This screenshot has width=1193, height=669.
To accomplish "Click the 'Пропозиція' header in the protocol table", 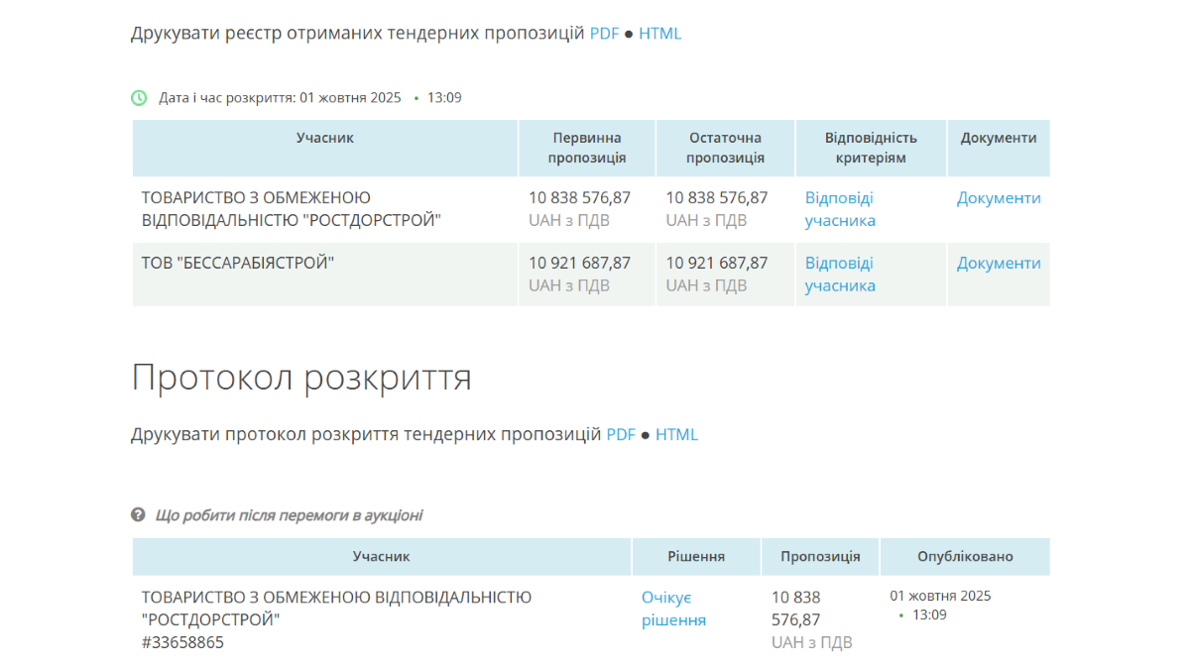I will pos(820,557).
